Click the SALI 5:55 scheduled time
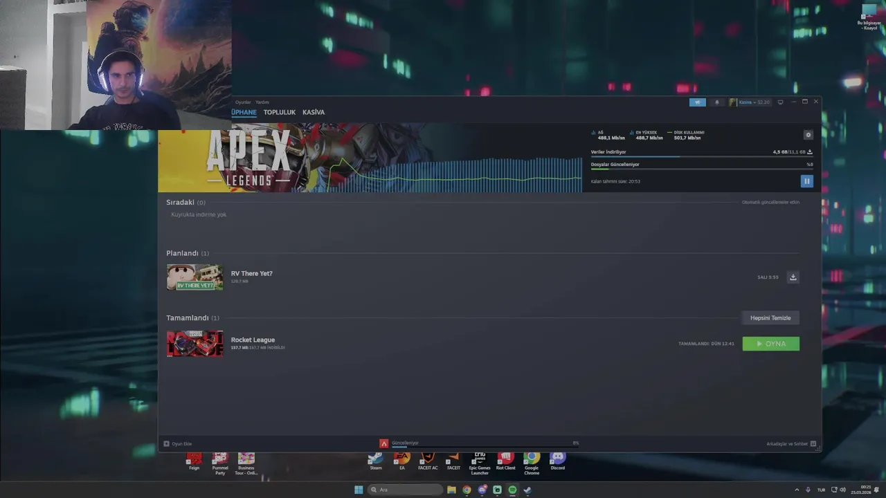This screenshot has width=886, height=498. pos(768,277)
